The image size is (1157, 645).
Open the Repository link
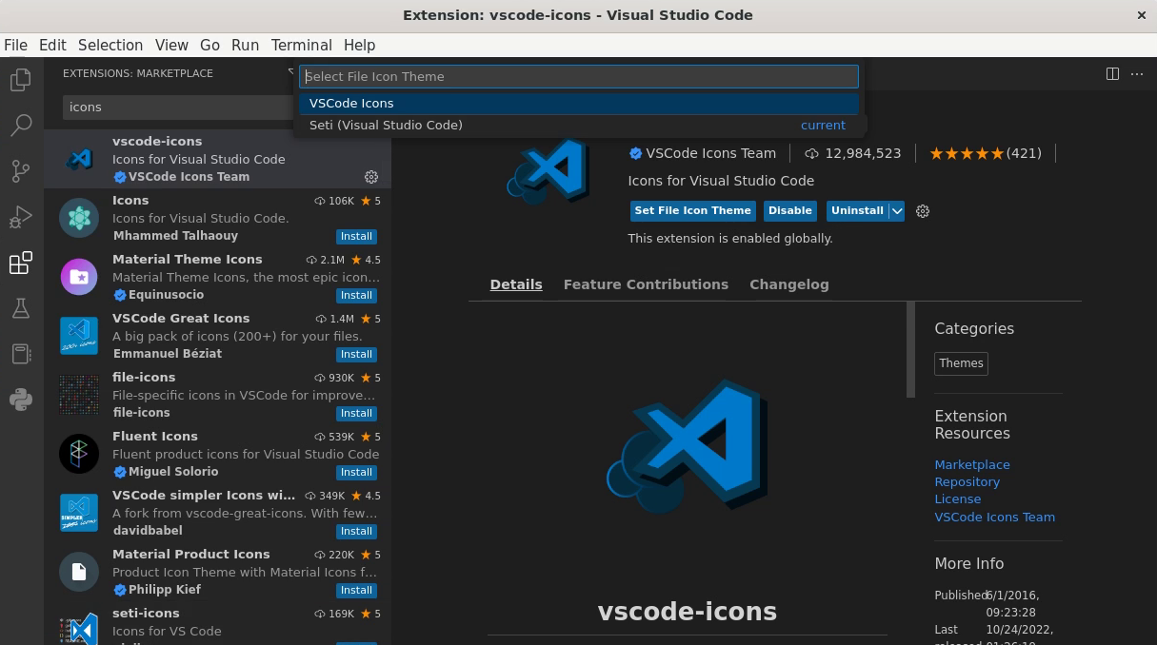pos(967,482)
